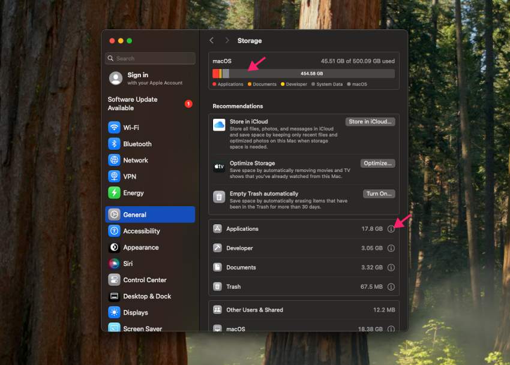Click the System Data legend label
This screenshot has height=365, width=510.
click(329, 84)
